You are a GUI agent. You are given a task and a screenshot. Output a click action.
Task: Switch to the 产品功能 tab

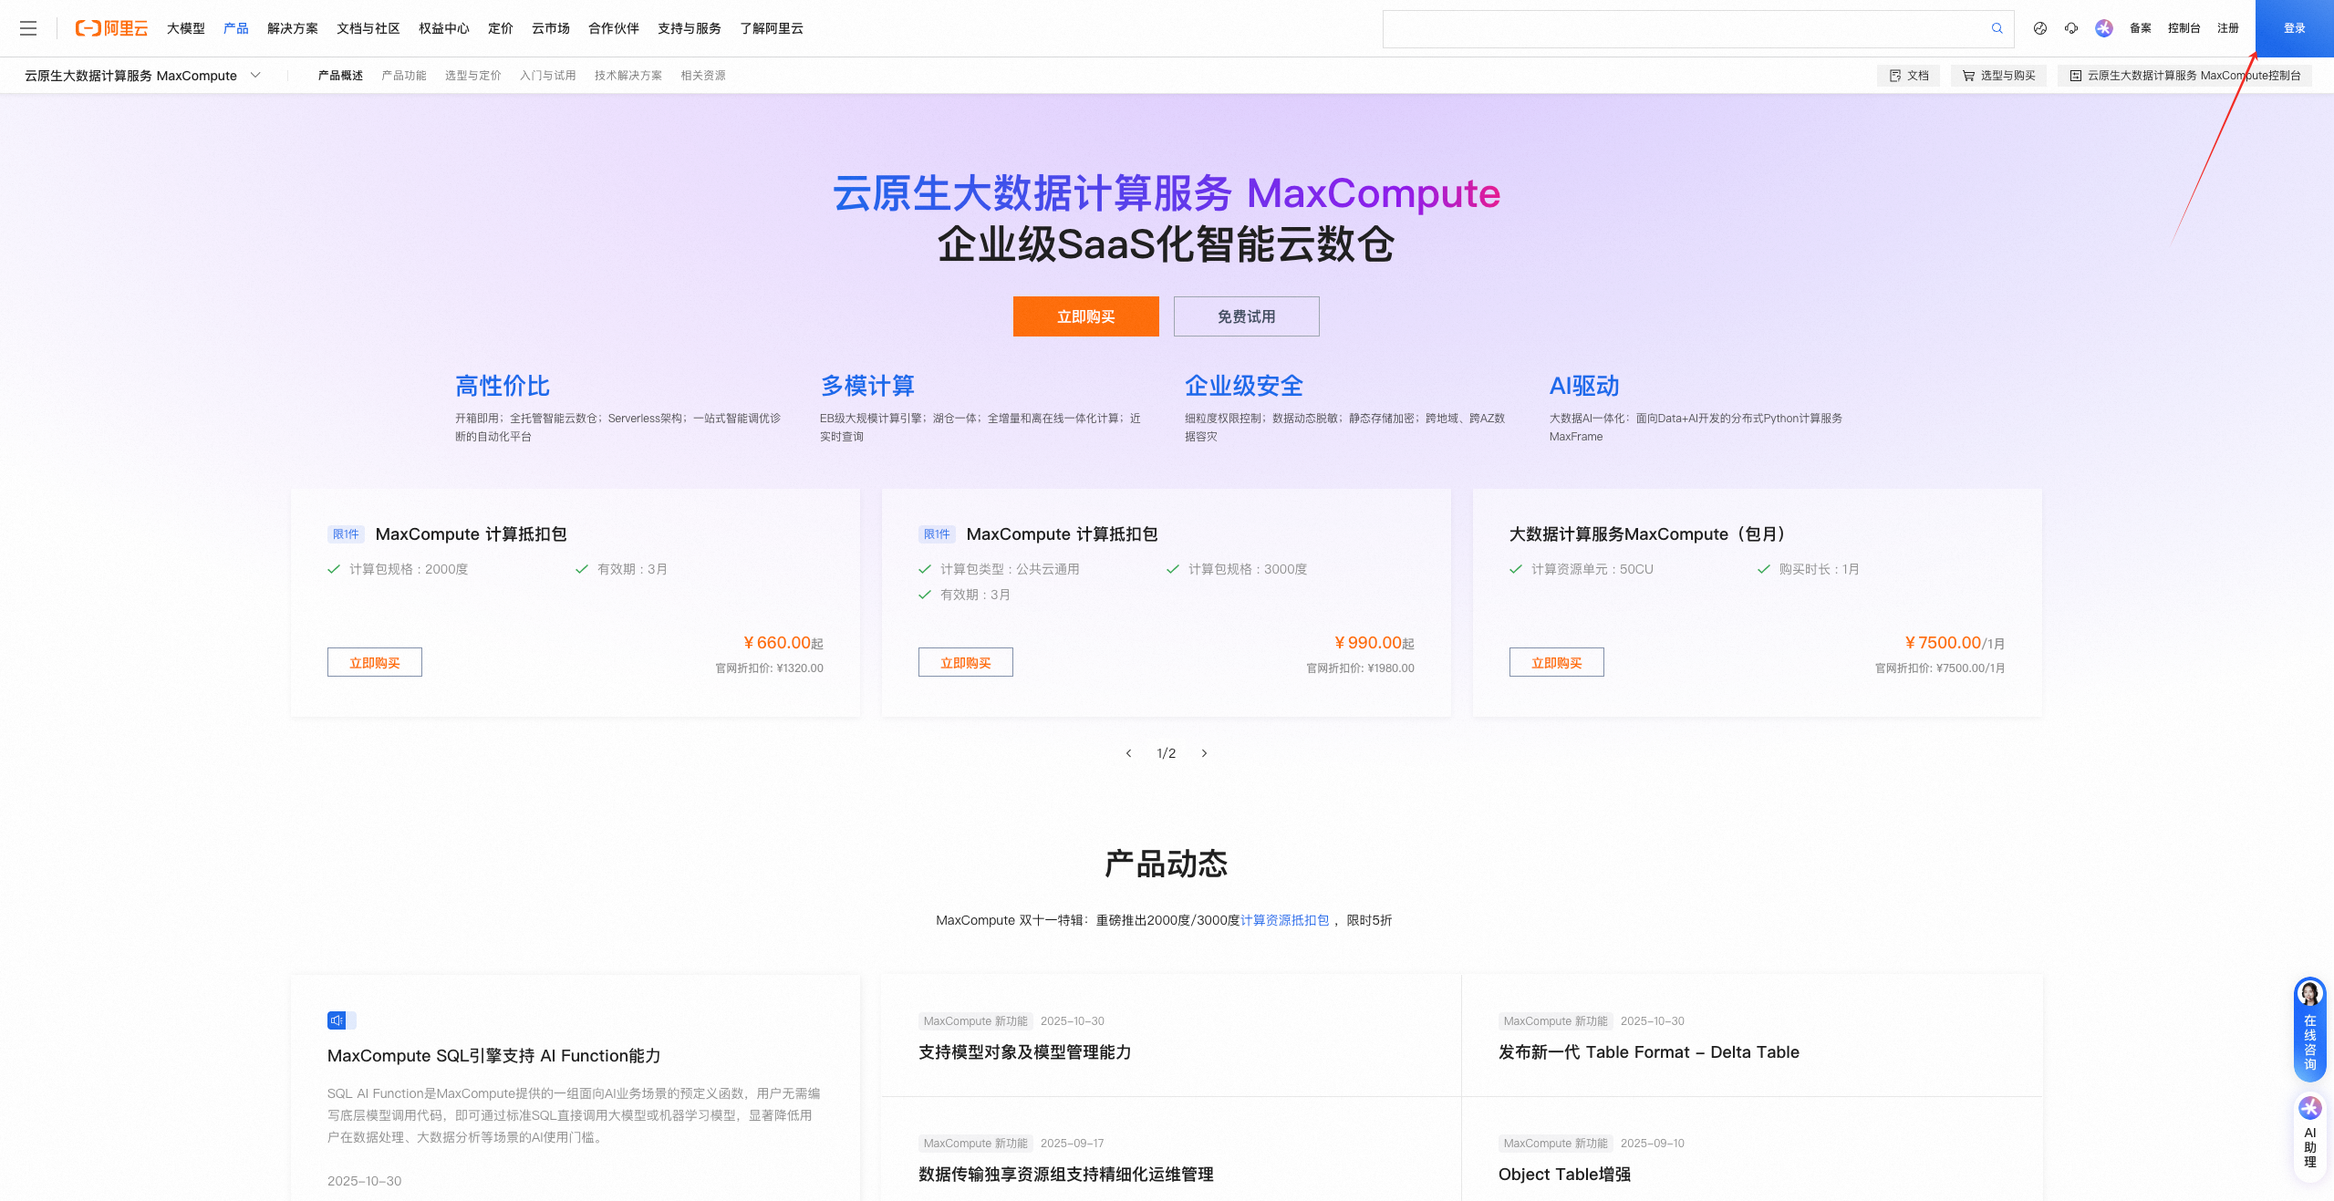(x=403, y=76)
